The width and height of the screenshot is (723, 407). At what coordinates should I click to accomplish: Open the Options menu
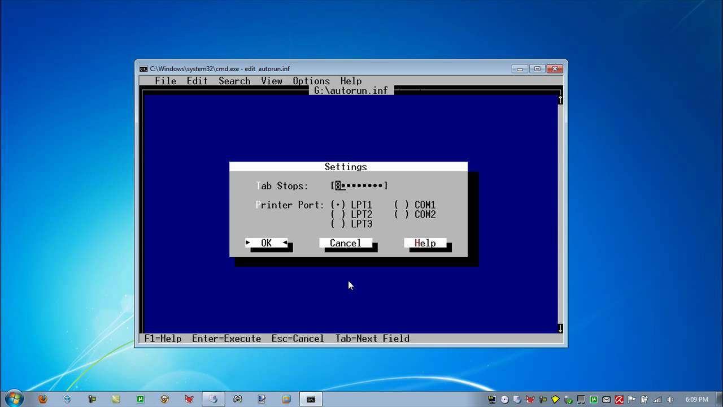(311, 81)
